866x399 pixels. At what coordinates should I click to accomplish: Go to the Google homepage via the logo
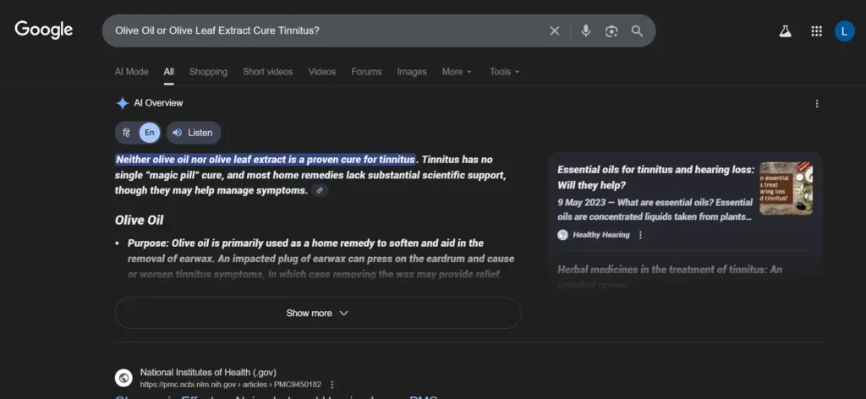point(44,30)
